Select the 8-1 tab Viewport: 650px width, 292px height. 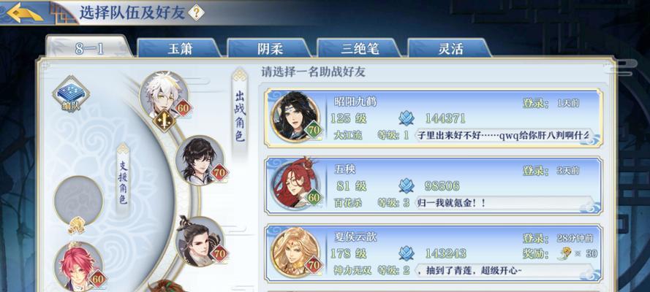89,48
